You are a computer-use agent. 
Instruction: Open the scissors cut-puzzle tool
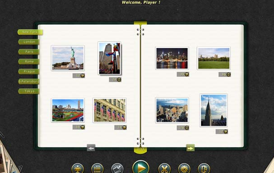[164, 168]
